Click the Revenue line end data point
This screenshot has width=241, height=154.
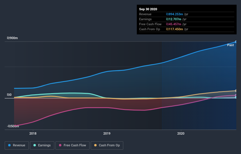pos(236,42)
